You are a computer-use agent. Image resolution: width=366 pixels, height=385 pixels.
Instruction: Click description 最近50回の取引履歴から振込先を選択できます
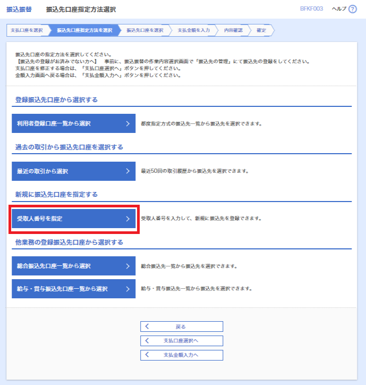[195, 171]
